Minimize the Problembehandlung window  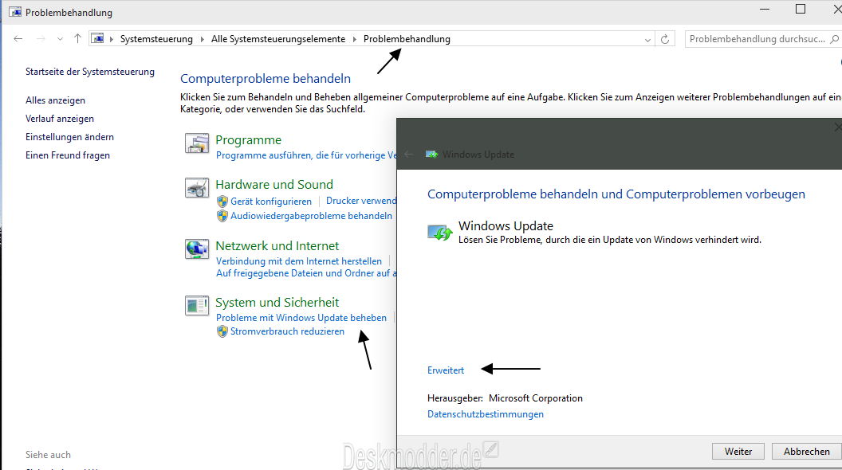pyautogui.click(x=765, y=10)
